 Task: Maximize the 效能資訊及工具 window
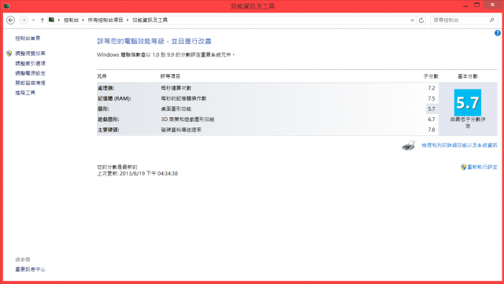477,6
